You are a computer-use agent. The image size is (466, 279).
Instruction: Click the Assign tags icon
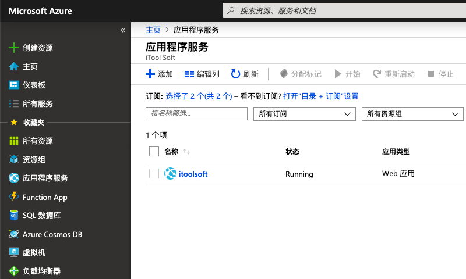[x=284, y=74]
